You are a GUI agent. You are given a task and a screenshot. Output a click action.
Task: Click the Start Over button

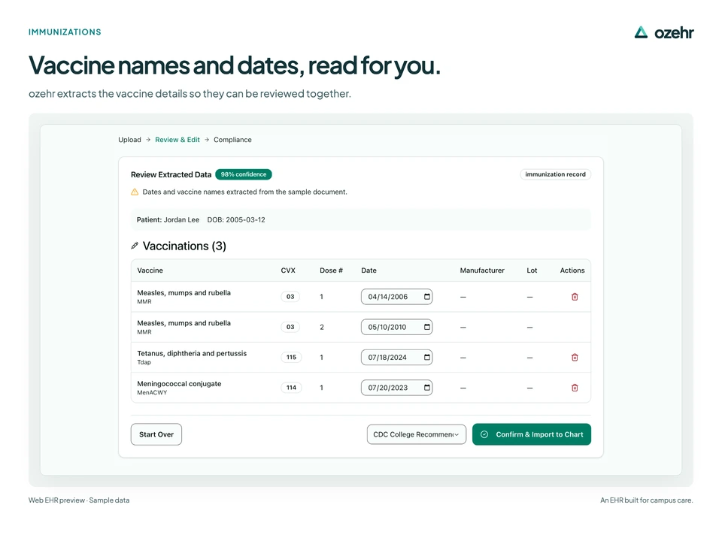point(156,434)
